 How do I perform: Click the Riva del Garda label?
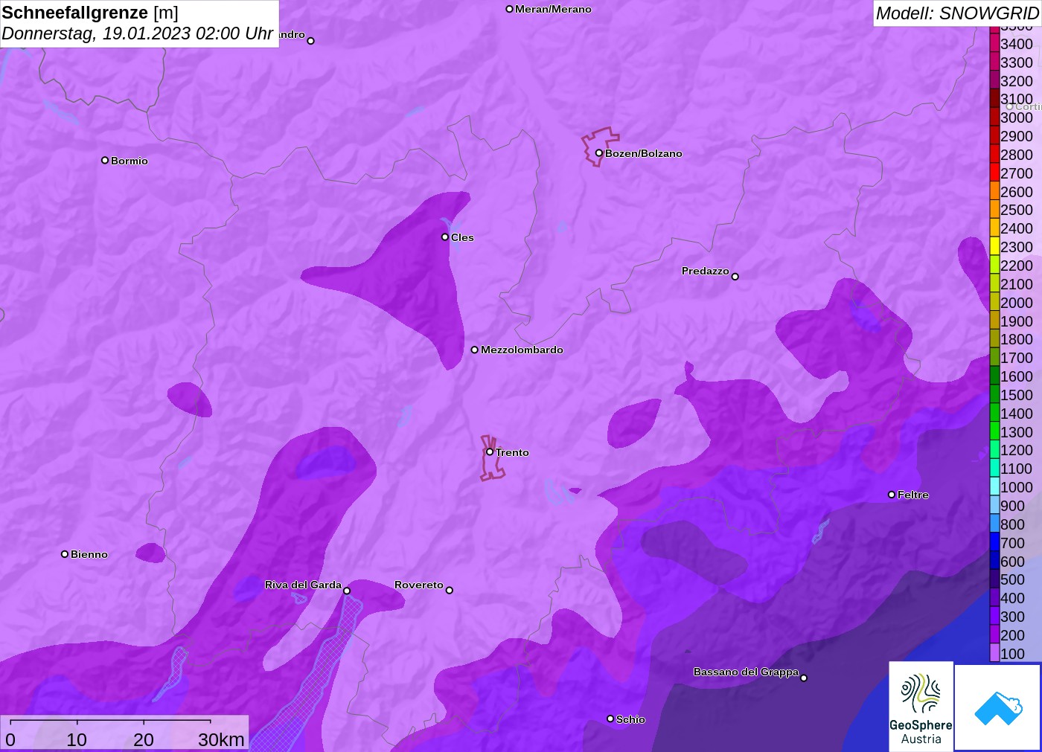(303, 585)
